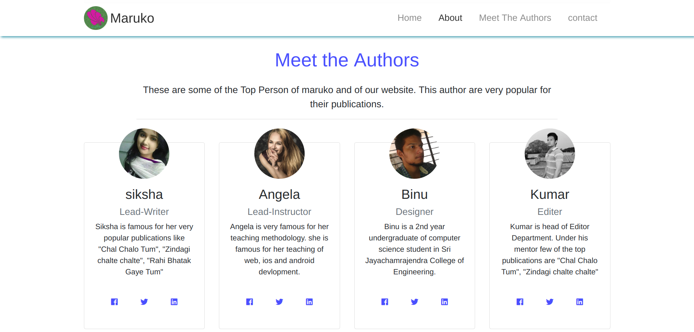Open Binu's Facebook icon

(x=385, y=302)
